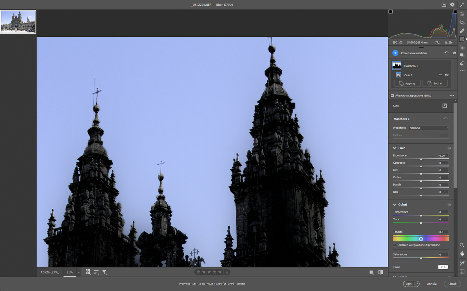Screen dimensions: 467x291
Task: Open the zoom percentage dropdown
Action: coord(78,272)
